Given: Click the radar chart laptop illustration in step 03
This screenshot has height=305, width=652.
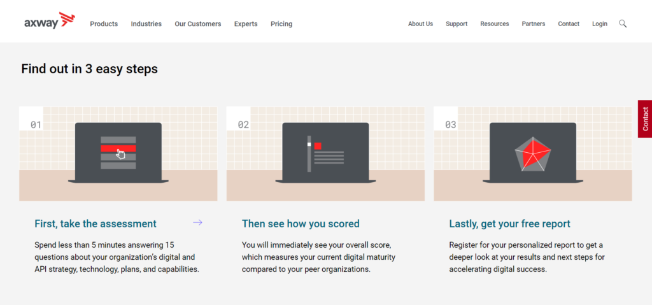Looking at the screenshot, I should click(x=532, y=153).
